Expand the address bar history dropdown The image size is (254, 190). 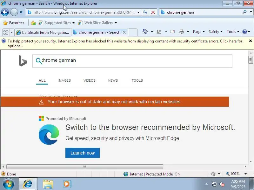tap(138, 12)
